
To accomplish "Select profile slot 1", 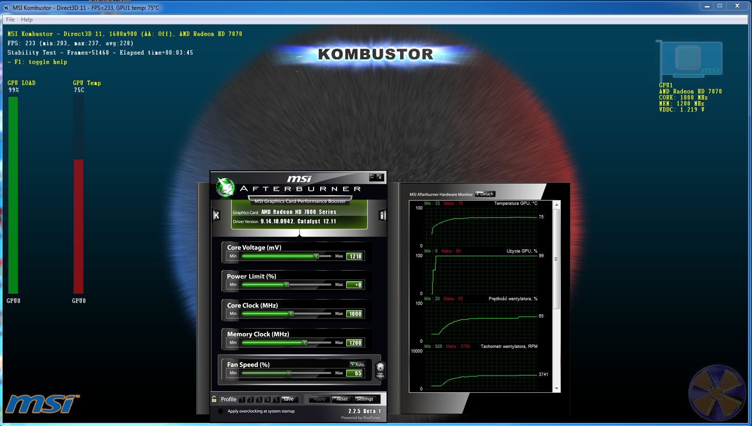I will click(x=242, y=399).
